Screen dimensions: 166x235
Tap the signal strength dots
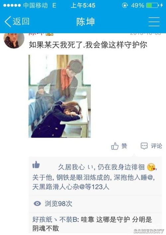click(12, 5)
